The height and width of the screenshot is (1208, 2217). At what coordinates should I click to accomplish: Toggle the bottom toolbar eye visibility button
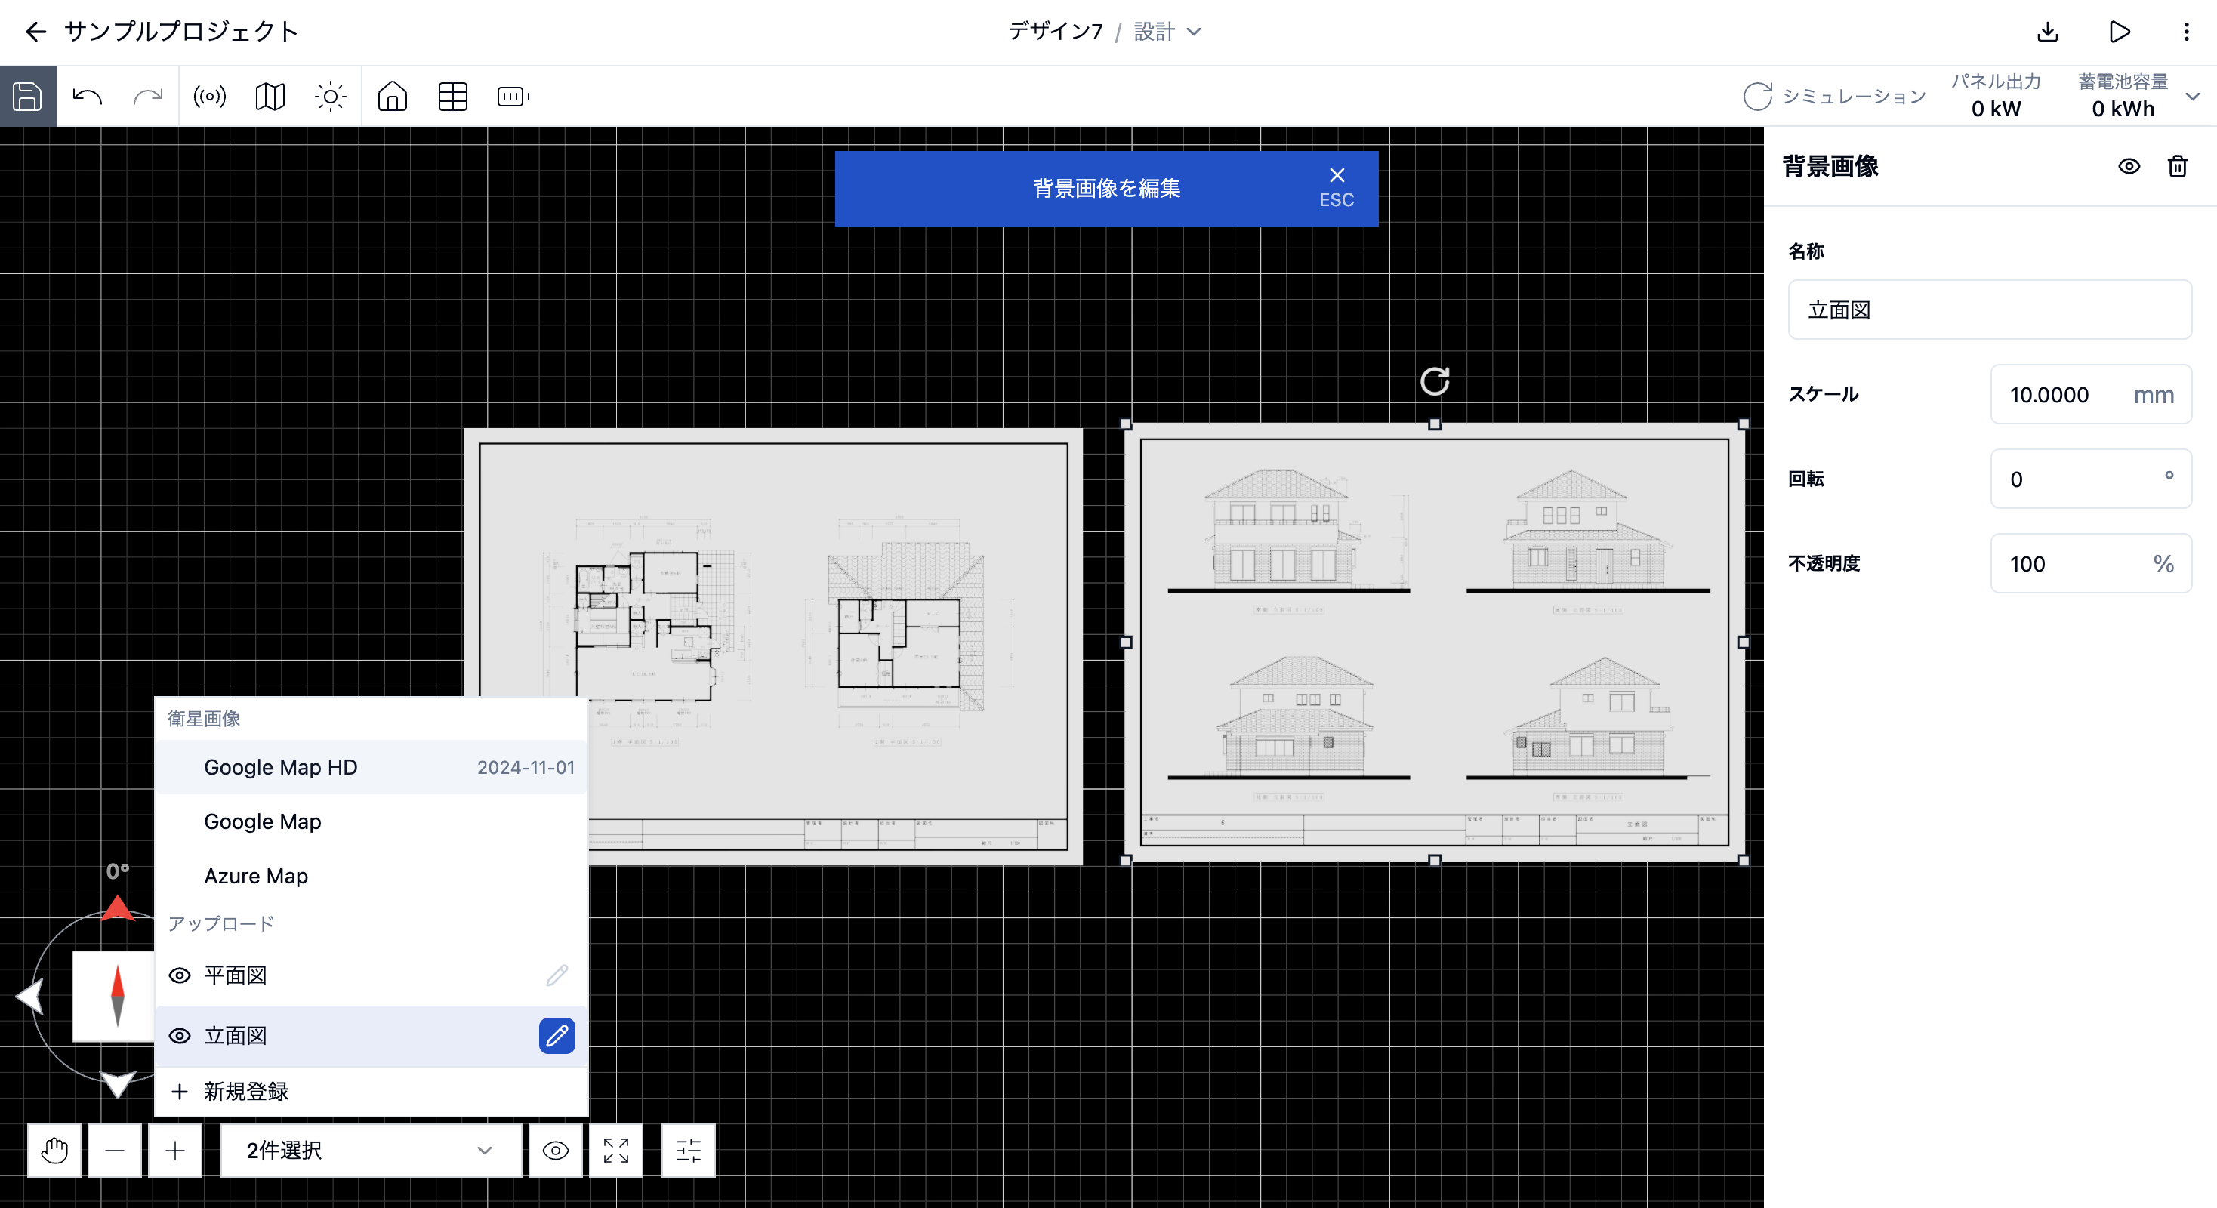556,1151
